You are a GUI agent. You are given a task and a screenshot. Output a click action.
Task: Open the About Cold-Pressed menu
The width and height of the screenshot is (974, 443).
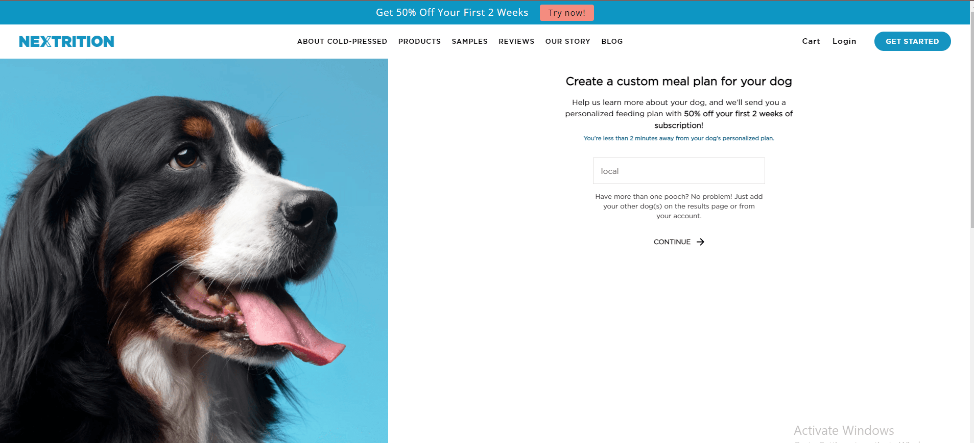tap(342, 41)
